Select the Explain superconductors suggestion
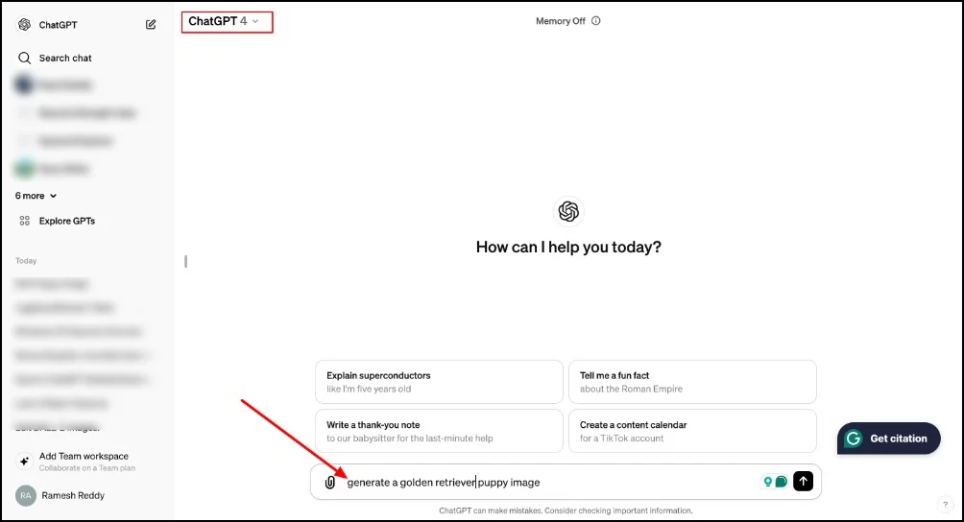Viewport: 964px width, 522px height. click(439, 382)
